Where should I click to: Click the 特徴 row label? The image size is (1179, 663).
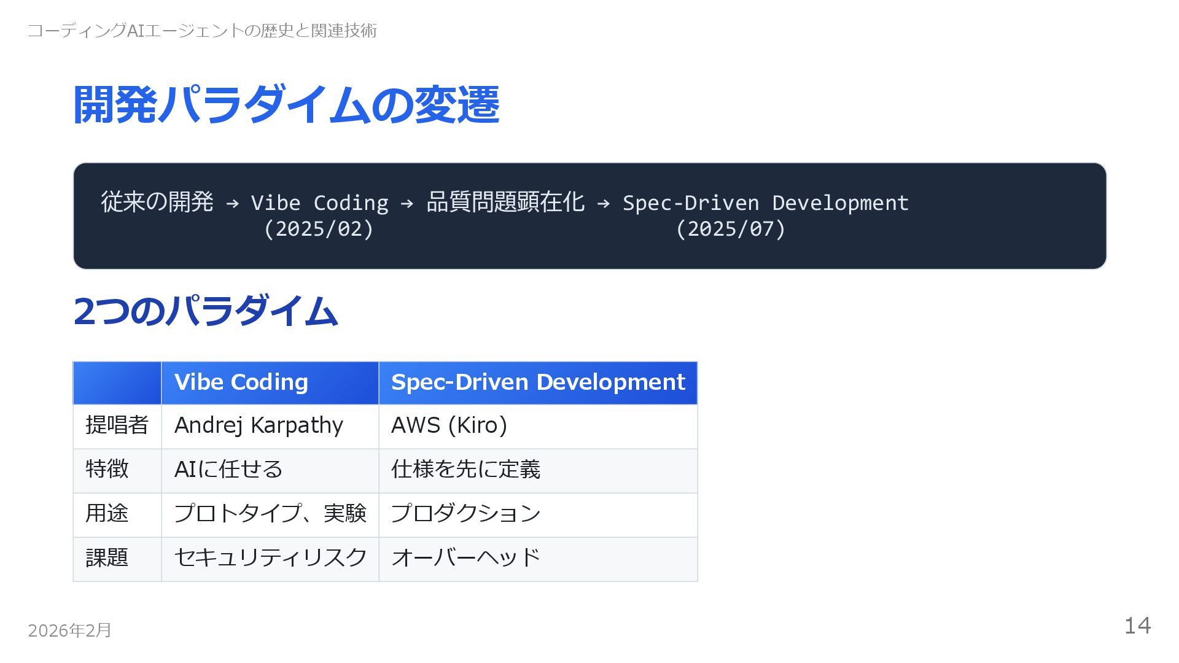click(x=107, y=470)
